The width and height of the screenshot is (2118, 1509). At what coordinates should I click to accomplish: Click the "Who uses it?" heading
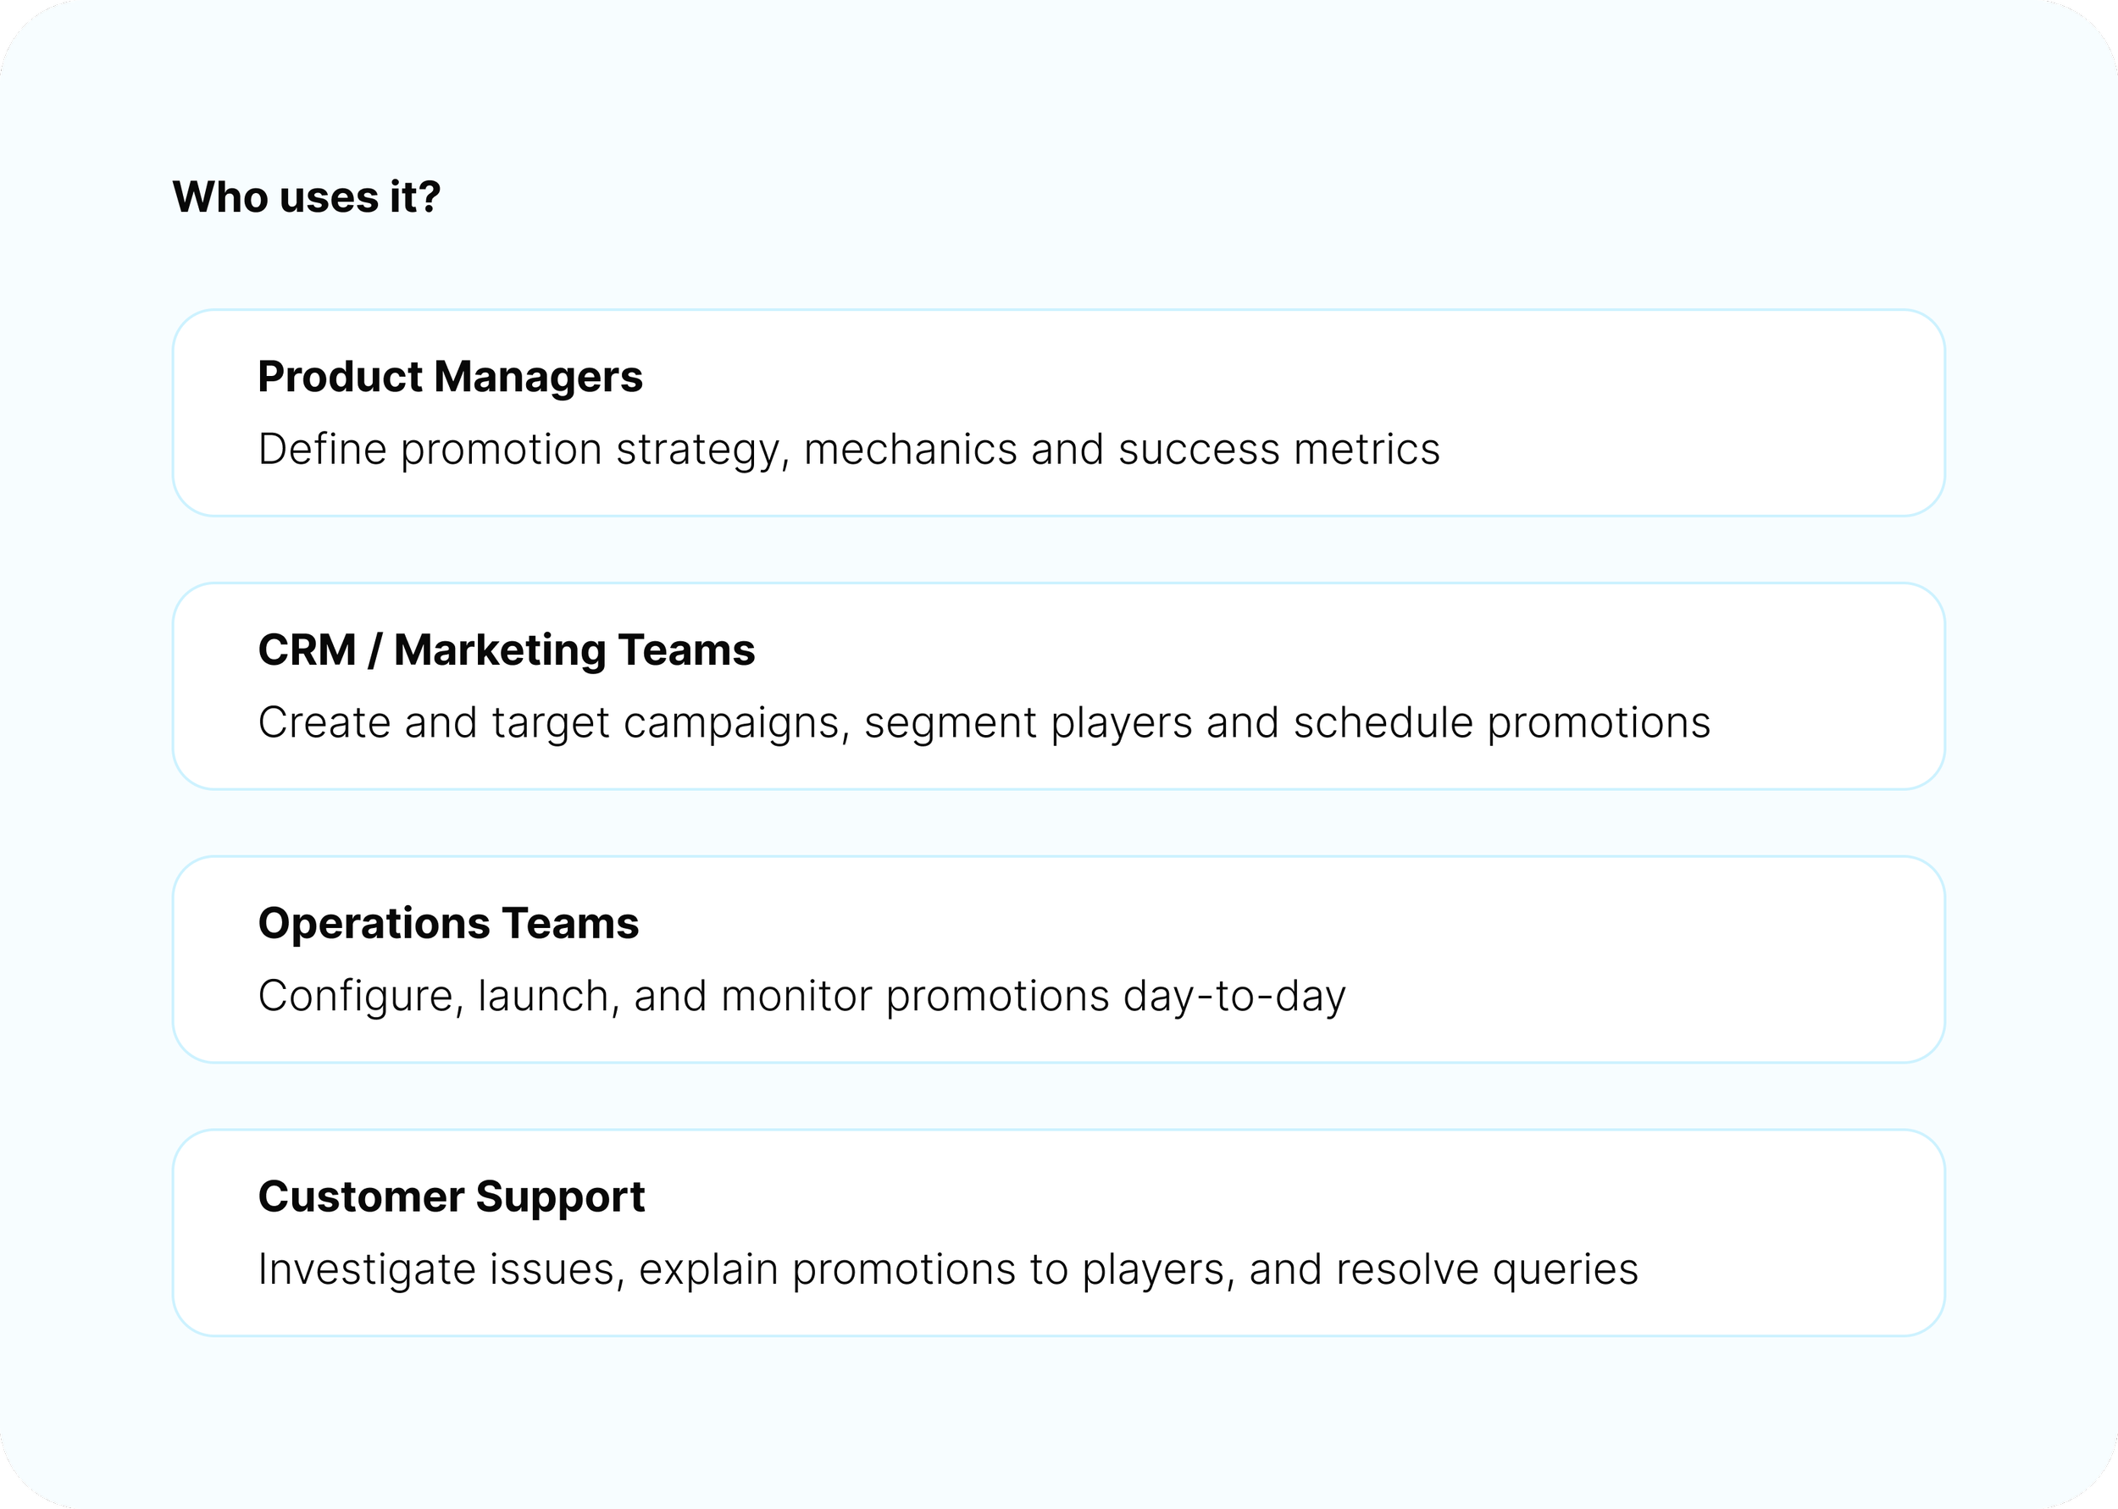click(x=306, y=197)
